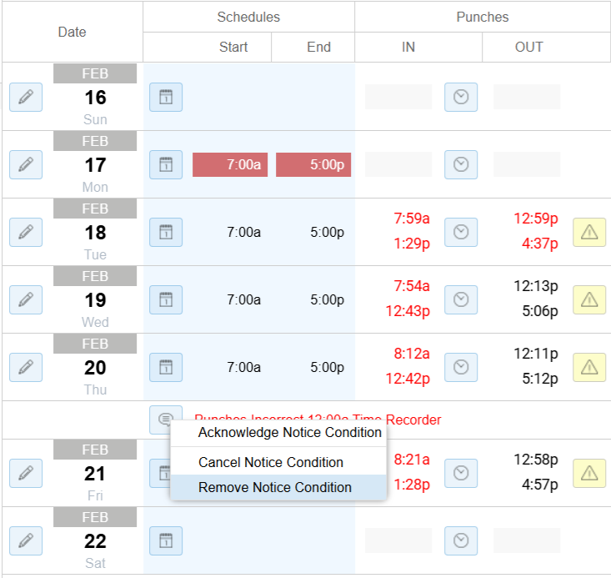This screenshot has height=578, width=611.
Task: Click the yellow warning icon for Feb 19
Action: tap(589, 300)
